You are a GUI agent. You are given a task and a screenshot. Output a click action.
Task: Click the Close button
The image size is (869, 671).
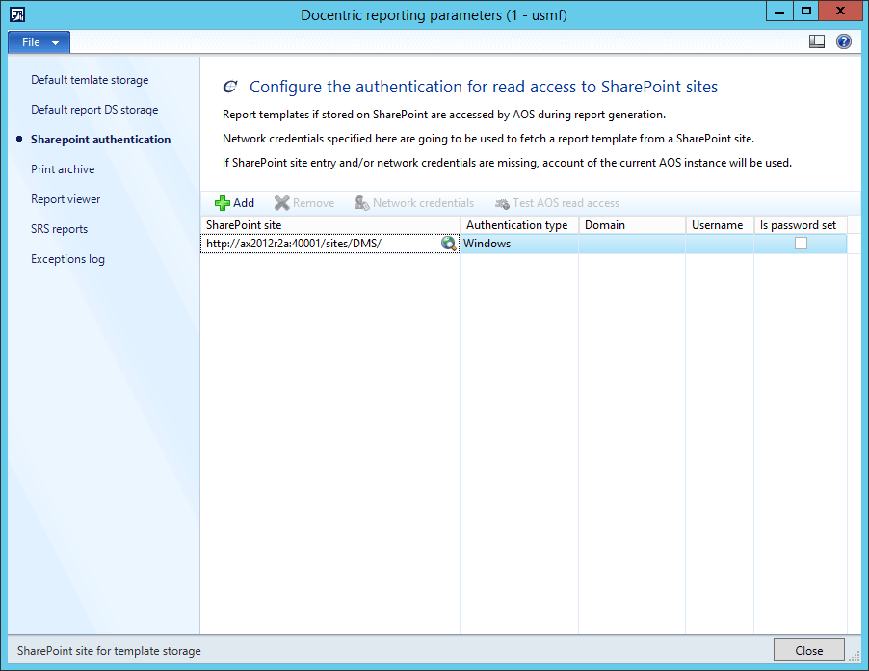coord(808,650)
